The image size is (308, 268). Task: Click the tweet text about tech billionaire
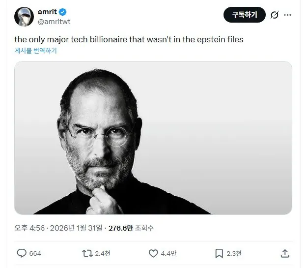pos(129,39)
